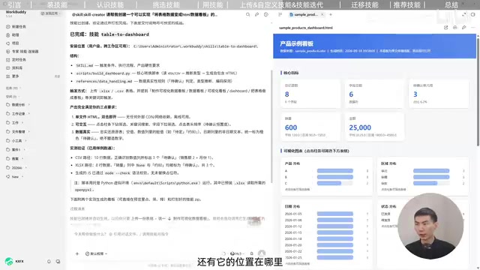
Task: Click the green user avatar in sidebar
Action: (x=9, y=262)
